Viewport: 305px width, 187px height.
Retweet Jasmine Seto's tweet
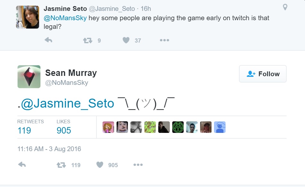[x=87, y=40]
